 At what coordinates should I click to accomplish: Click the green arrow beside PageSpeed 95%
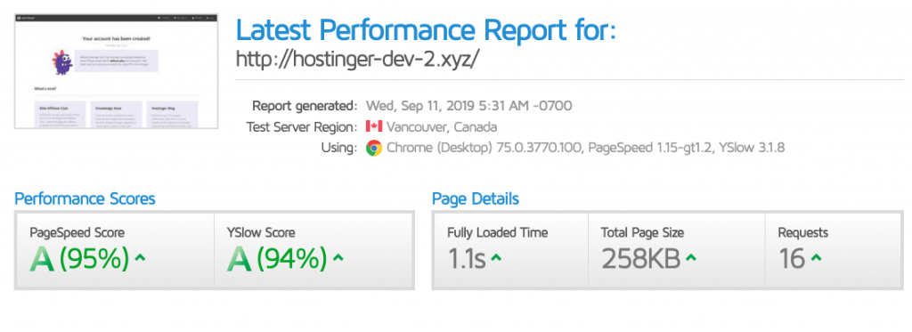pyautogui.click(x=140, y=258)
